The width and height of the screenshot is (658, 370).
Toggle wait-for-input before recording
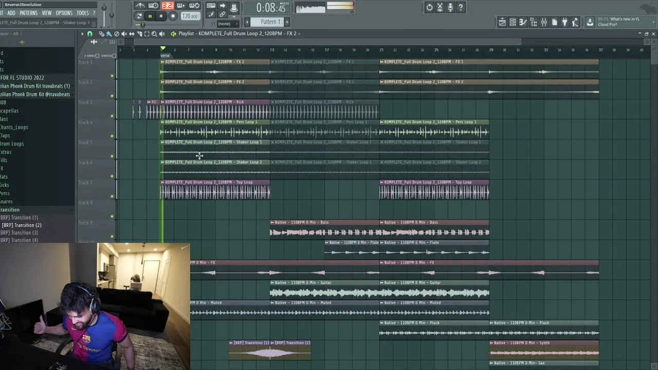153,6
